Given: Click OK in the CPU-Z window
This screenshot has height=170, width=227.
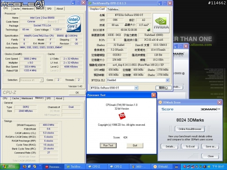Looking at the screenshot, I should point(77,93).
